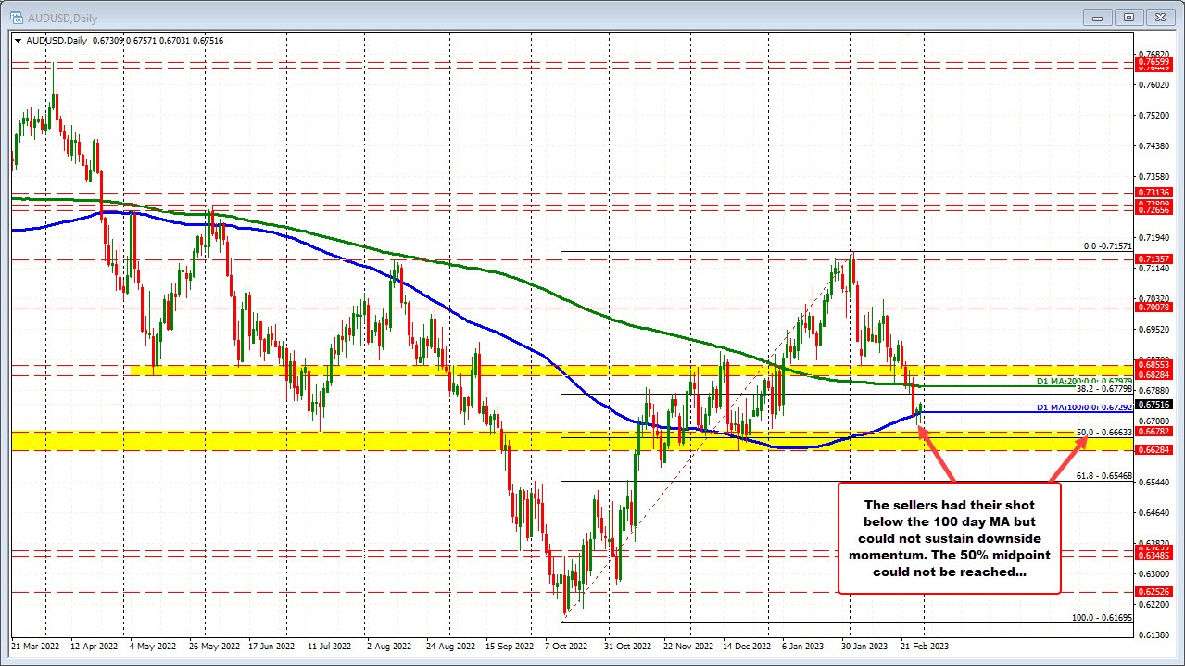Select the OHLC quote readout line
Viewport: 1185px width, 666px height.
coord(120,40)
